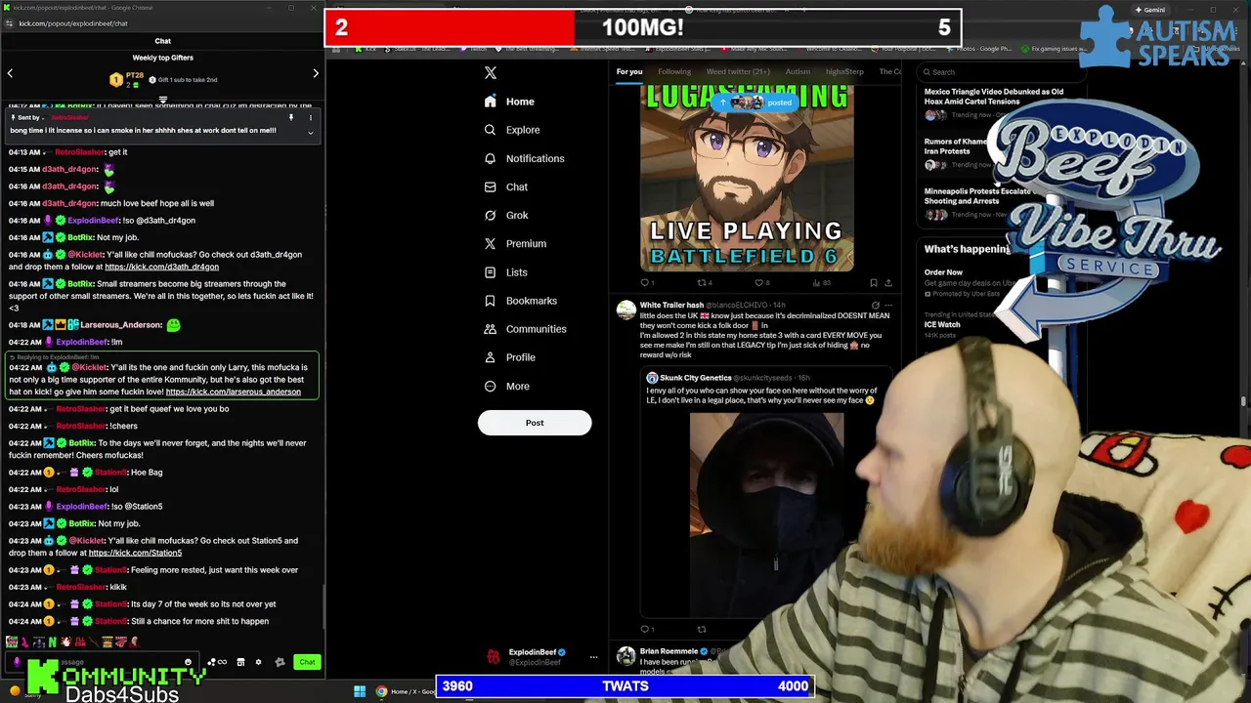The image size is (1251, 703).
Task: Open emoji picker in Kick chat input
Action: pyautogui.click(x=188, y=662)
